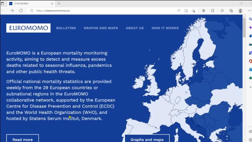
Task: Open the ABOUT US menu item
Action: pyautogui.click(x=135, y=28)
